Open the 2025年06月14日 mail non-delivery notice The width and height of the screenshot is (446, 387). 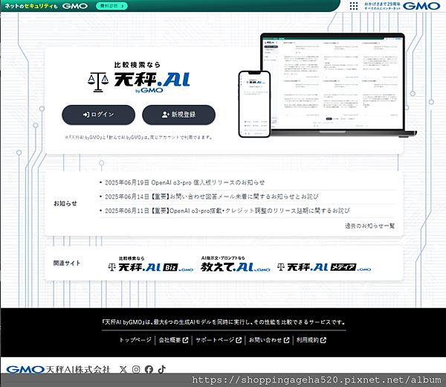pos(212,196)
